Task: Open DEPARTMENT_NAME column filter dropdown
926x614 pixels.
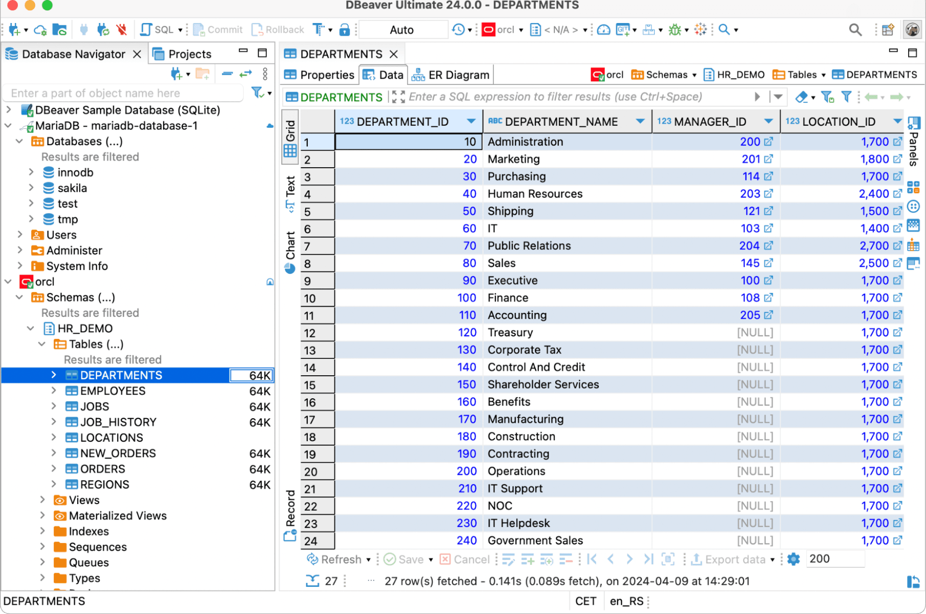Action: point(640,122)
